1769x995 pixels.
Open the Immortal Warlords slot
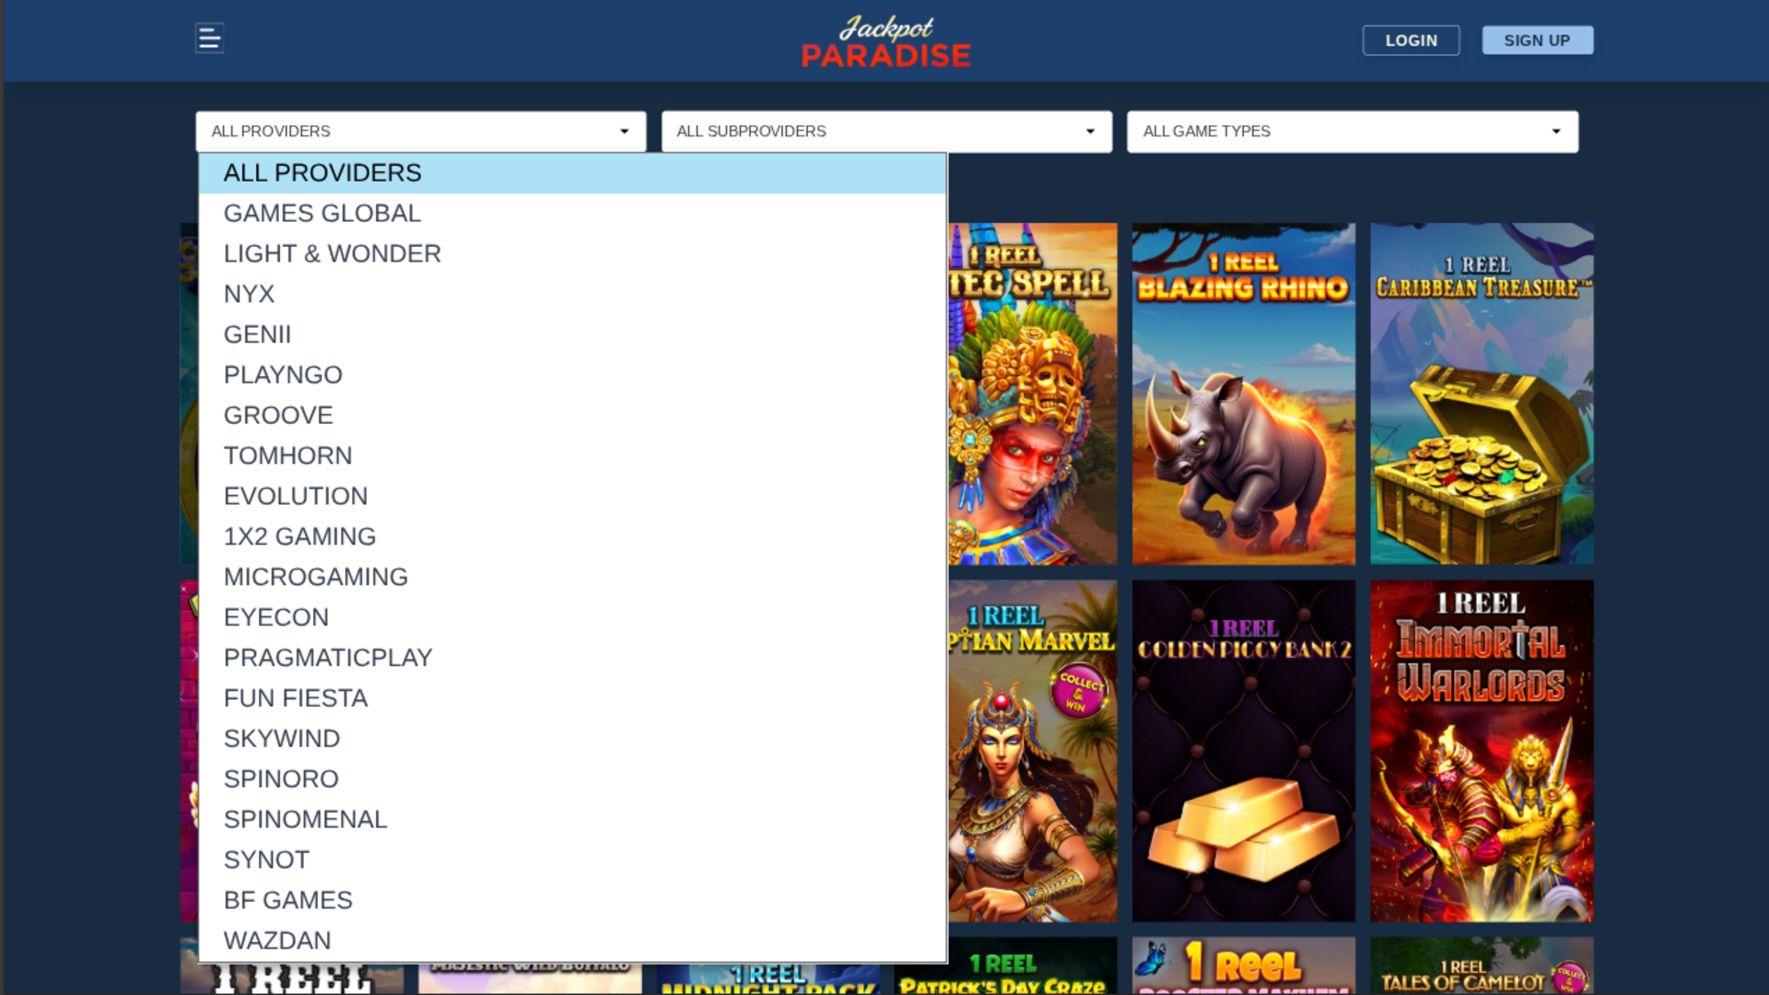click(x=1482, y=749)
